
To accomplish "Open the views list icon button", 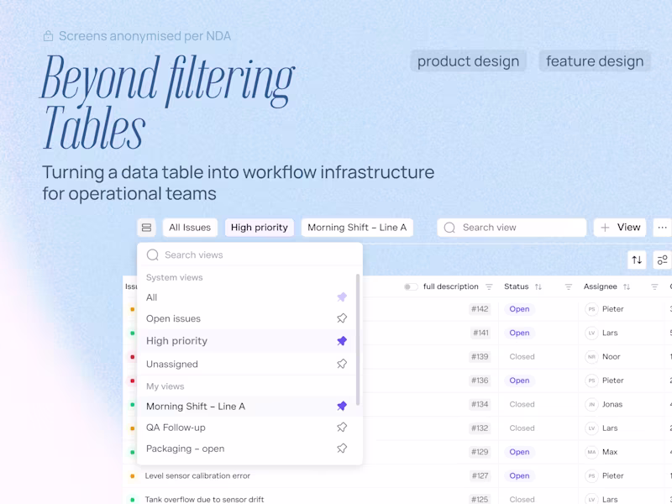I will point(146,228).
